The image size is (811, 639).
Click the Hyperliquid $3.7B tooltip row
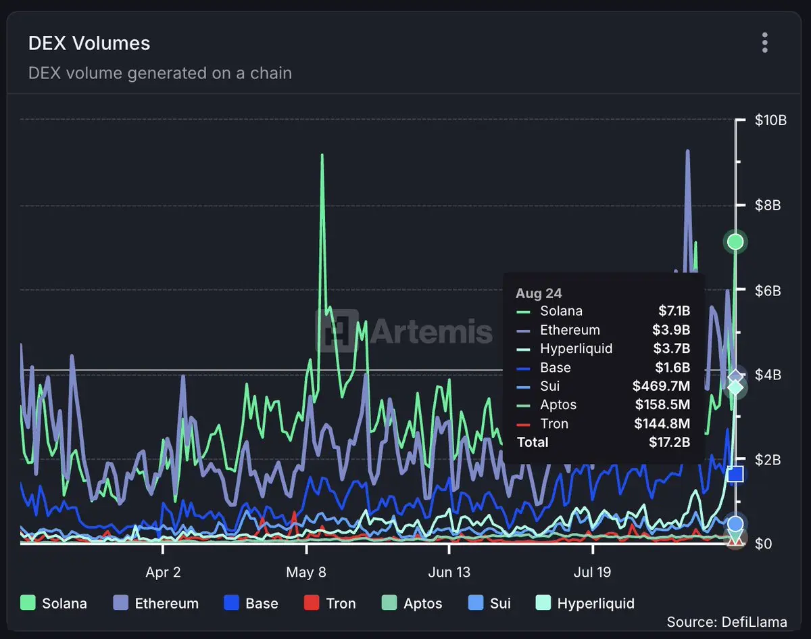[603, 348]
